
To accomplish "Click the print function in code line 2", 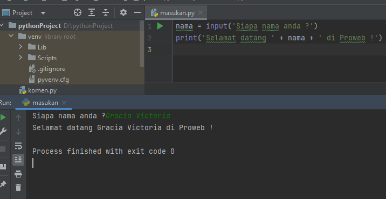I will (x=187, y=38).
